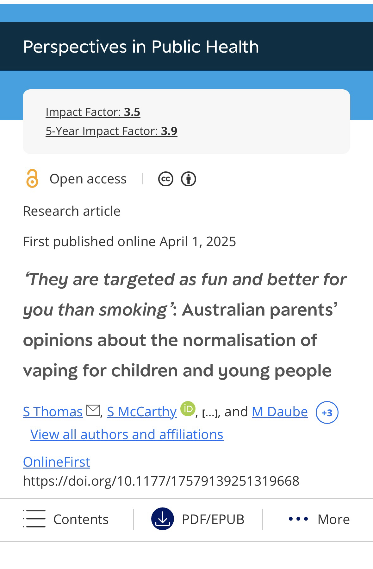This screenshot has height=569, width=373.
Task: Open author S Thomas link
Action: 53,412
